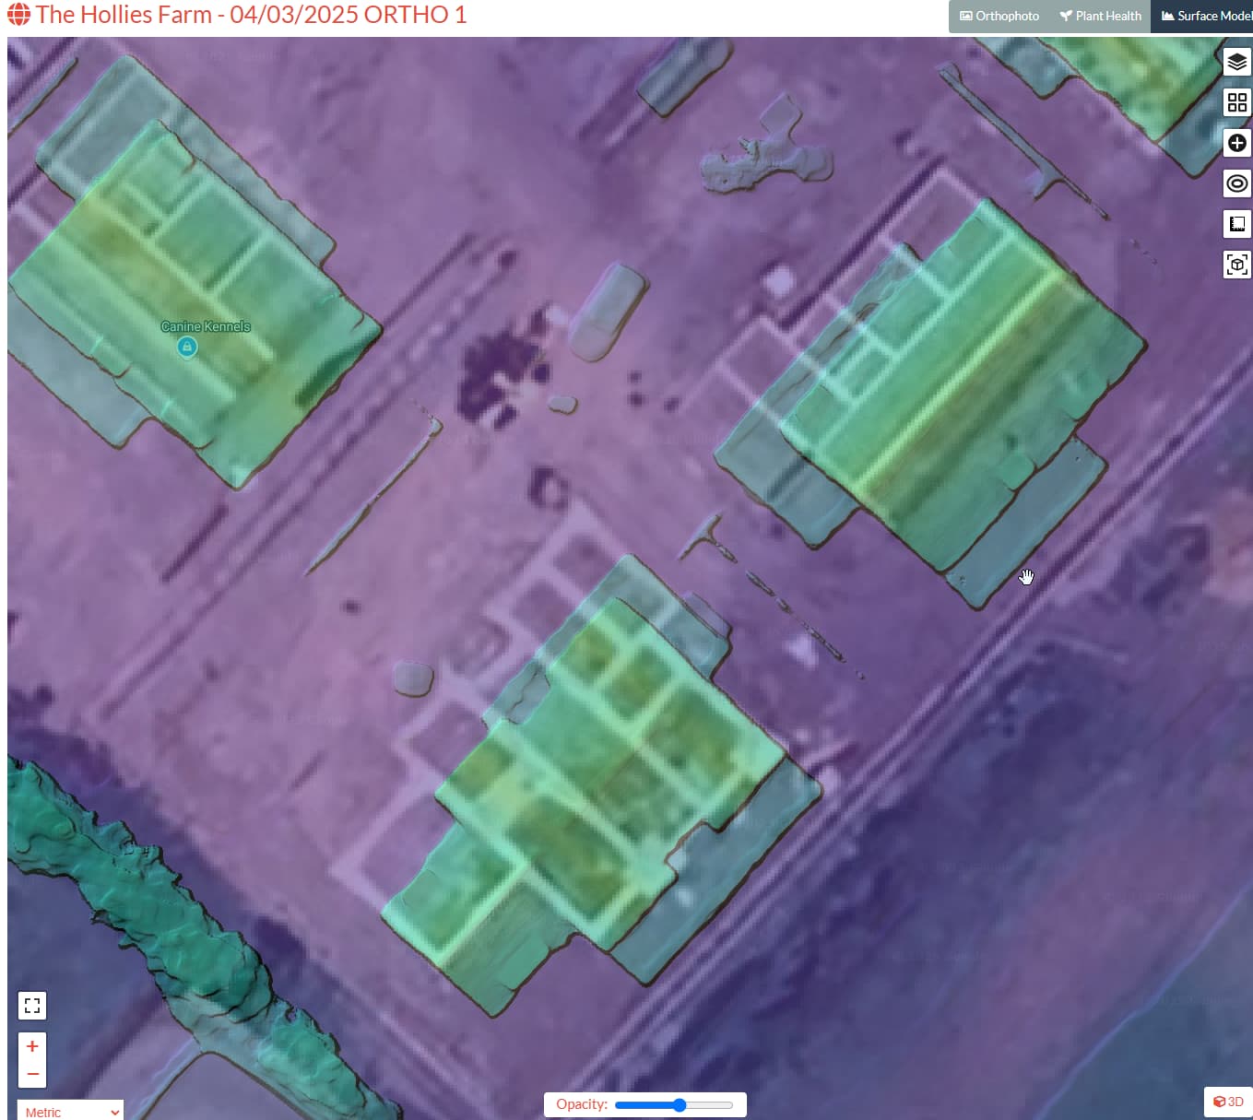Click the zoom out minus button
Image resolution: width=1253 pixels, height=1120 pixels.
pos(32,1073)
